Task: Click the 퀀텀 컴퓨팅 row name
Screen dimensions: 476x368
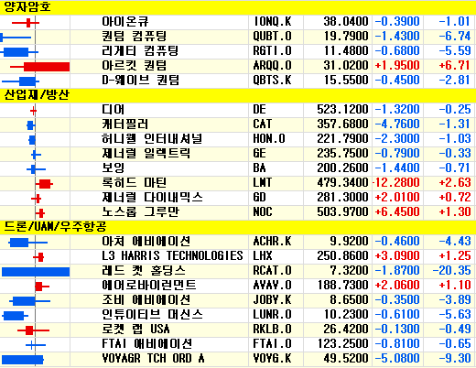Action: pos(135,37)
